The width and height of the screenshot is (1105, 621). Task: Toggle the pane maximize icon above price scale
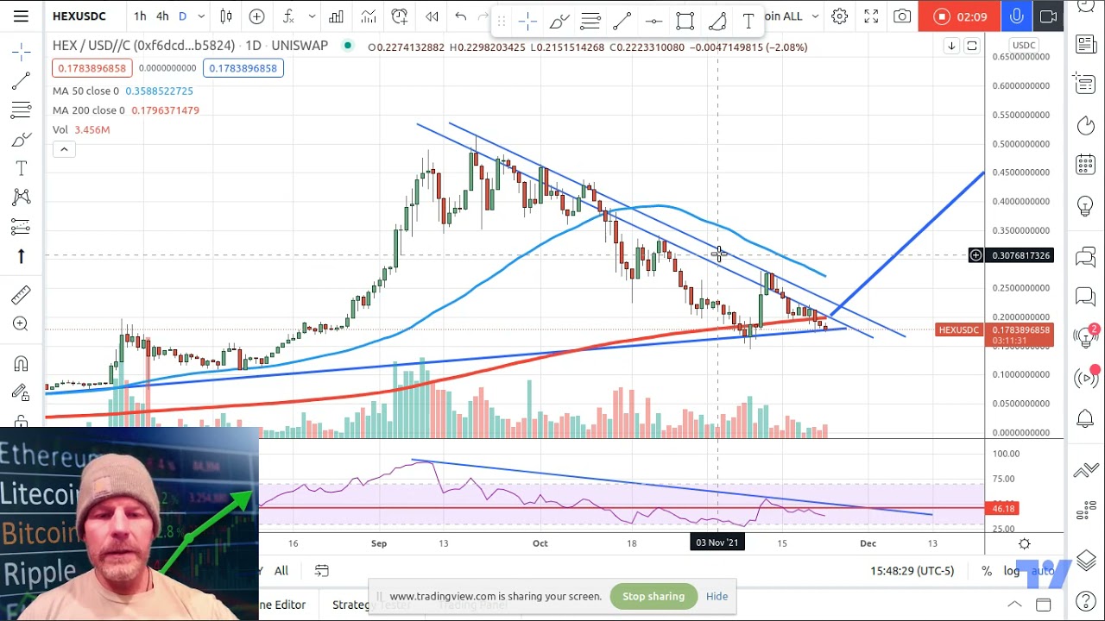972,46
